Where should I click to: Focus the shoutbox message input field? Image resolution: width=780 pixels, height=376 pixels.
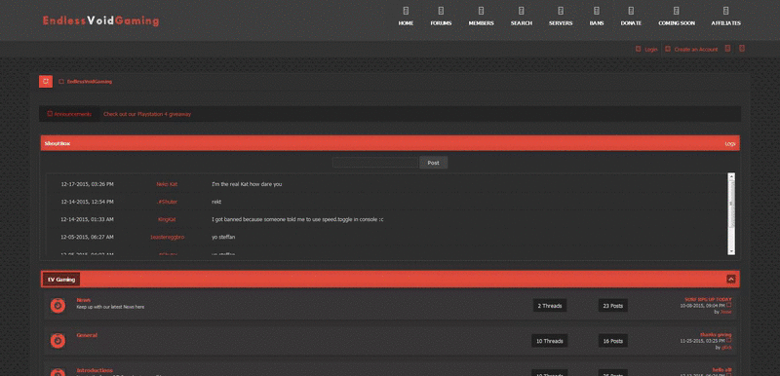click(x=375, y=163)
